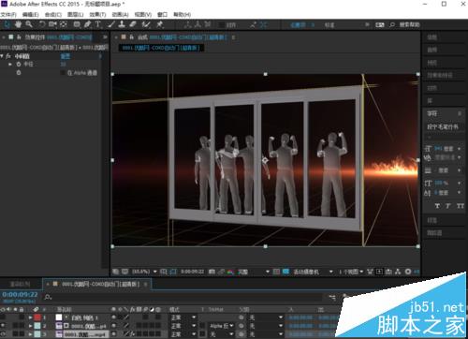Click the faux bold T icon

click(437, 206)
